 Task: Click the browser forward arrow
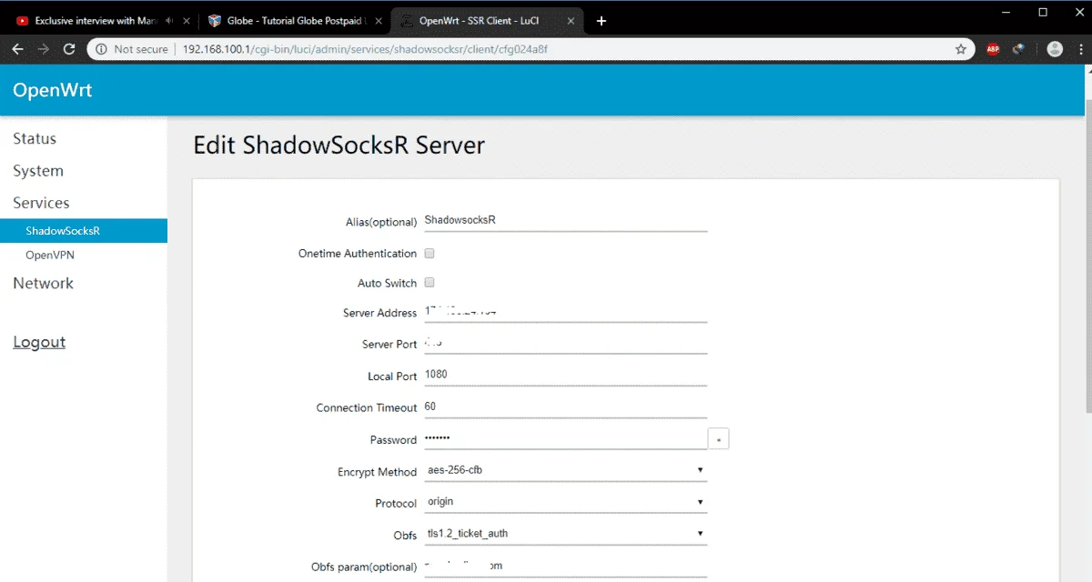43,49
